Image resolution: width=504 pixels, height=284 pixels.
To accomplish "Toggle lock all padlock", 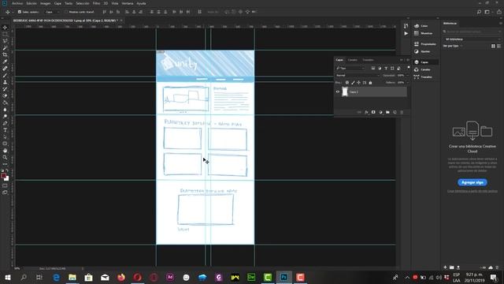I will coord(370,83).
